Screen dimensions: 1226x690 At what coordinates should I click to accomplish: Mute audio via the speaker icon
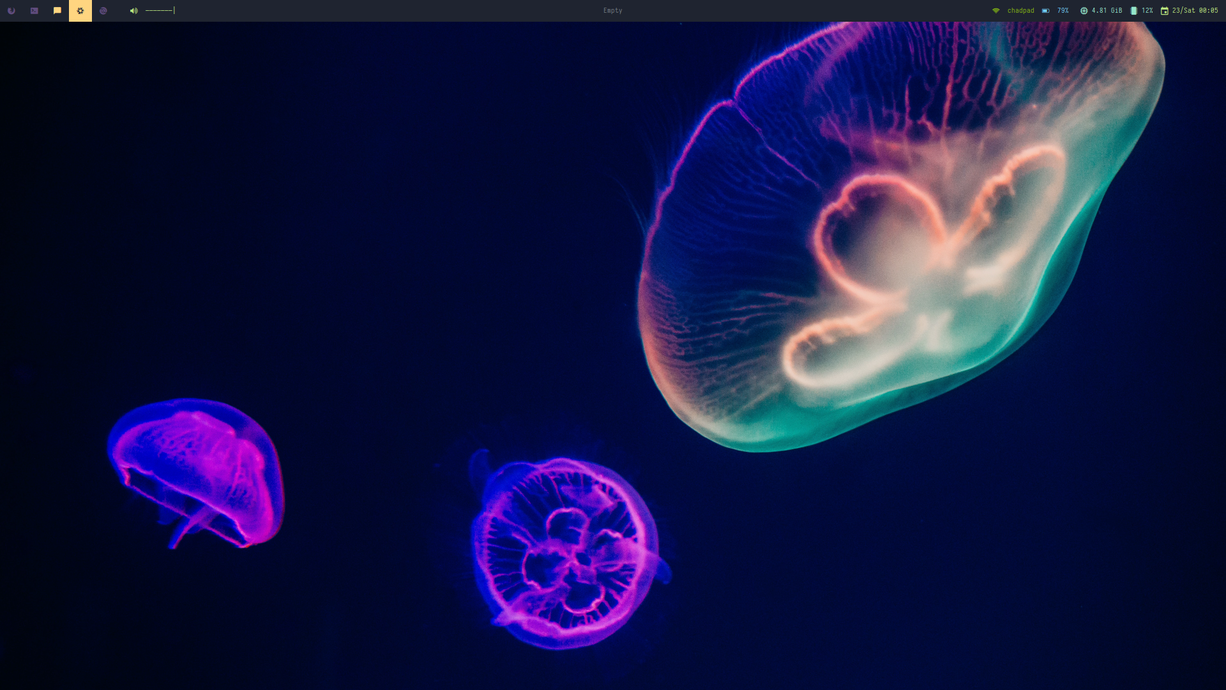(133, 10)
